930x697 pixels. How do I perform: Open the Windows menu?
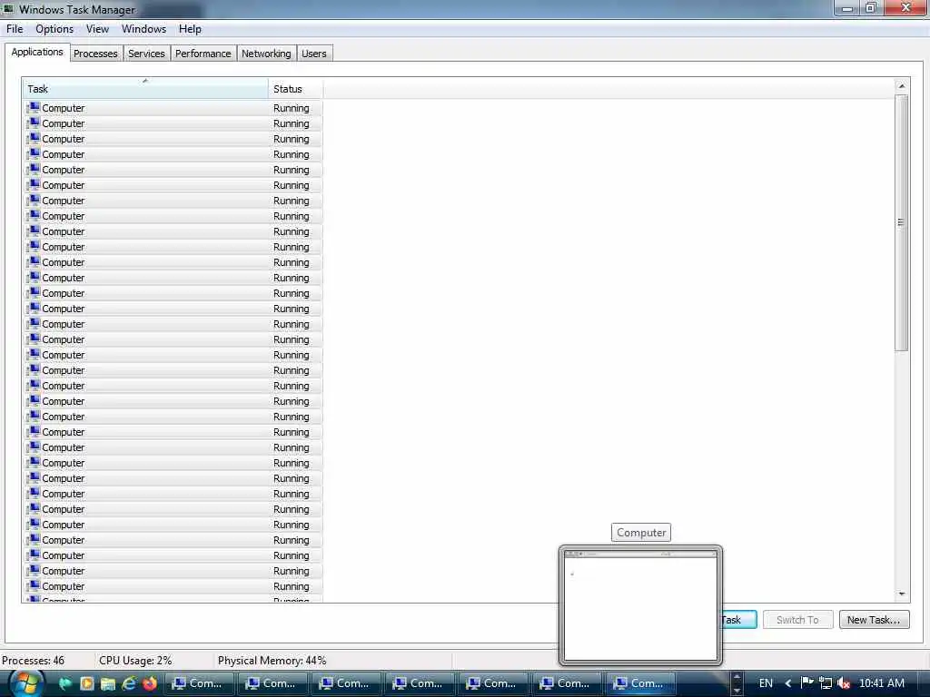point(143,29)
